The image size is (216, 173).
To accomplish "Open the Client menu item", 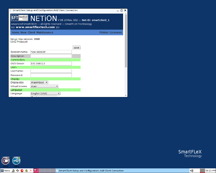I will coord(31,32).
